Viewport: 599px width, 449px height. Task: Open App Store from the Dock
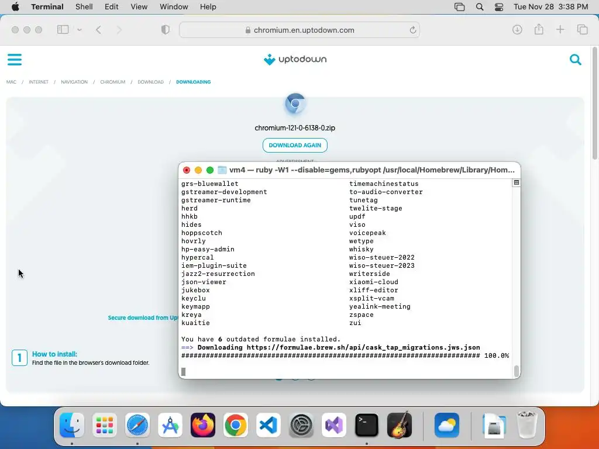click(x=170, y=425)
